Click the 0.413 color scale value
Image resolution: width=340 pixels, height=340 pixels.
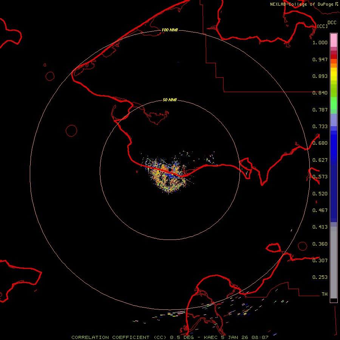tap(320, 227)
